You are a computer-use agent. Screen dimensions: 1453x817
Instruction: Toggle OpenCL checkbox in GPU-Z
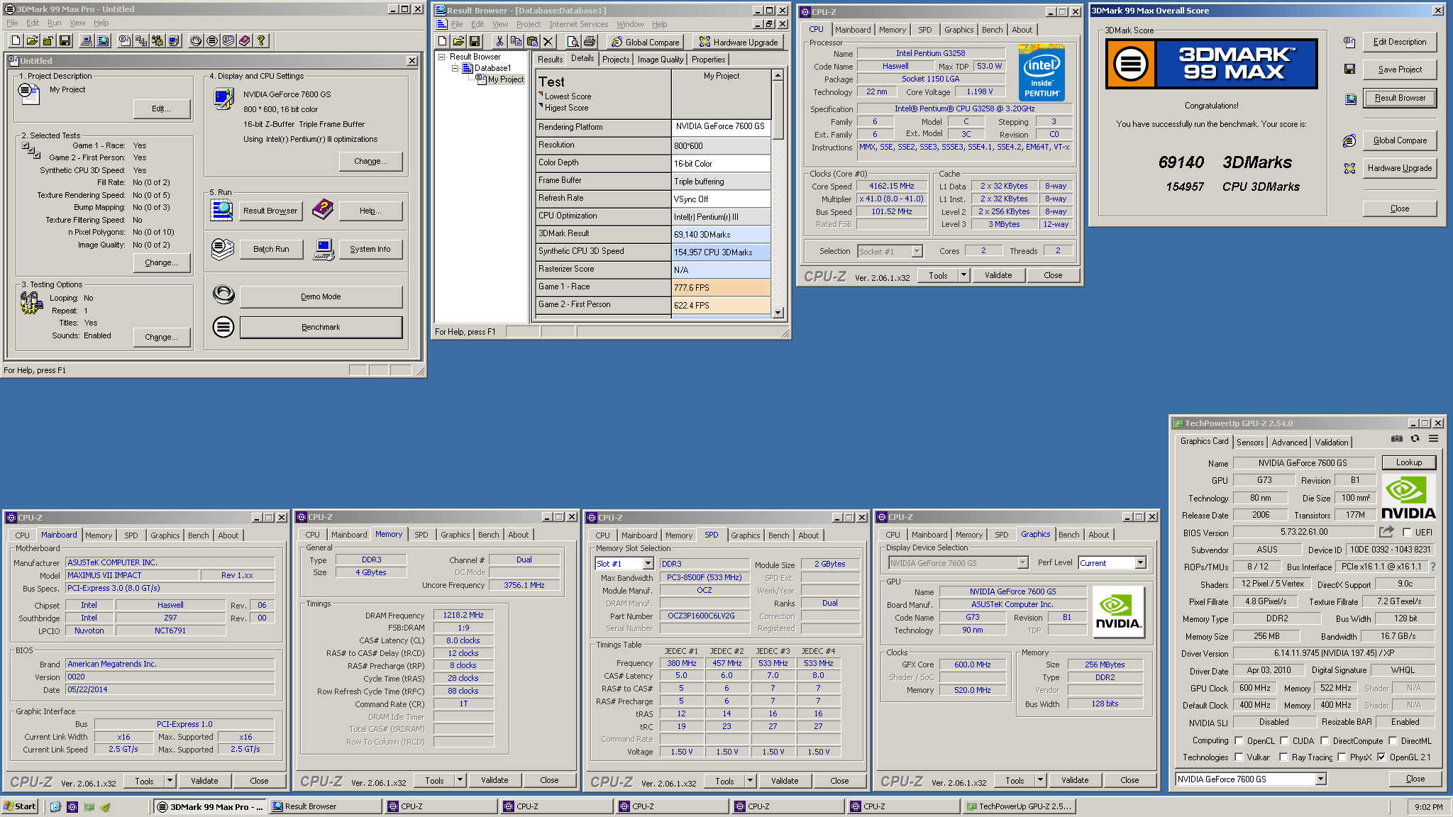[x=1239, y=740]
